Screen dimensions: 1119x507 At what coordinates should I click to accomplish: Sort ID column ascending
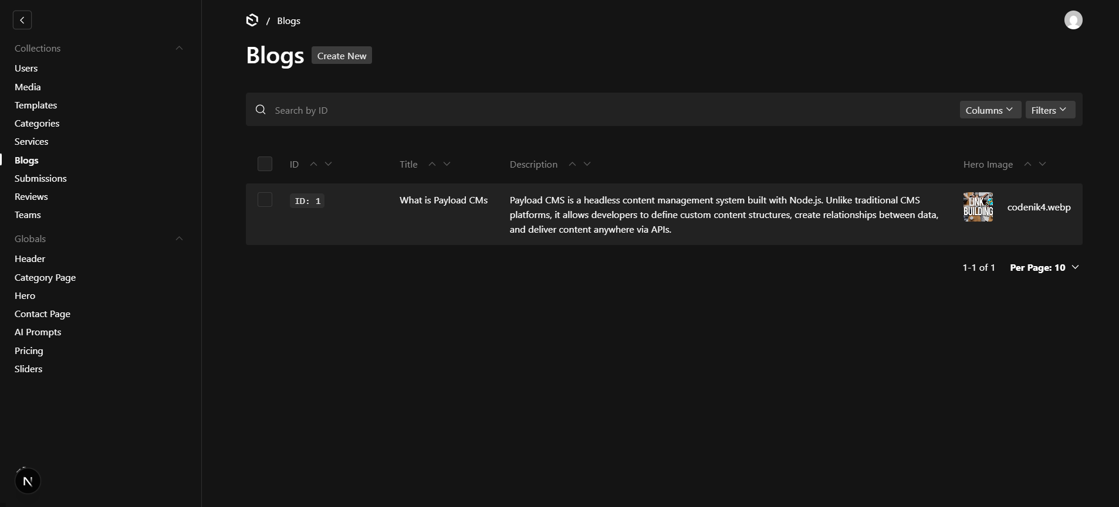313,164
